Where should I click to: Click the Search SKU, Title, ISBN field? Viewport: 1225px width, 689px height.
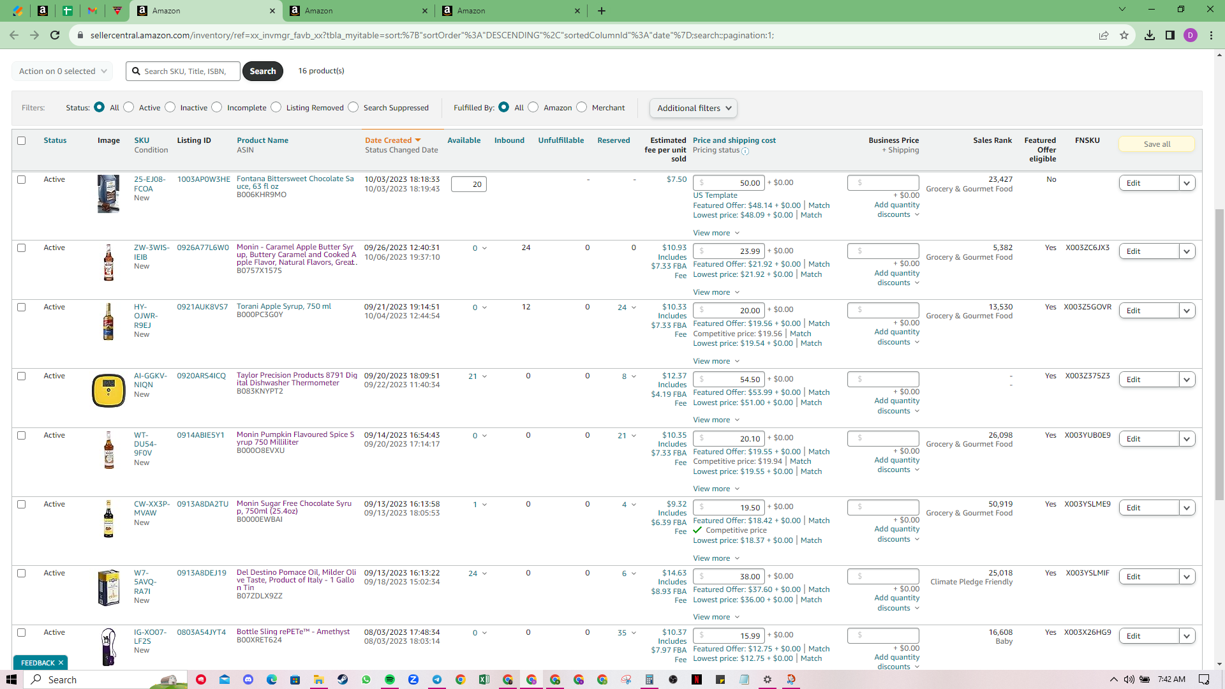(x=183, y=71)
